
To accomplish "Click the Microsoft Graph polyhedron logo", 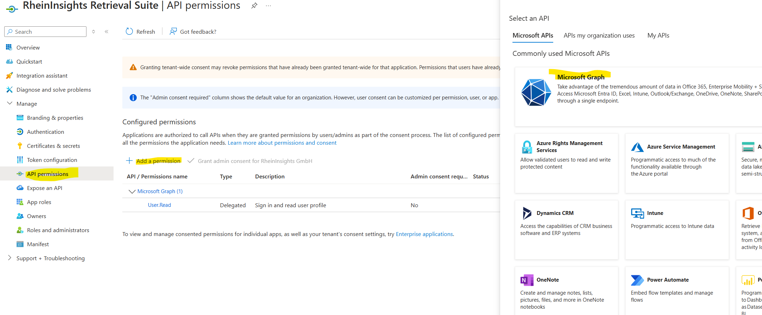I will [x=536, y=92].
